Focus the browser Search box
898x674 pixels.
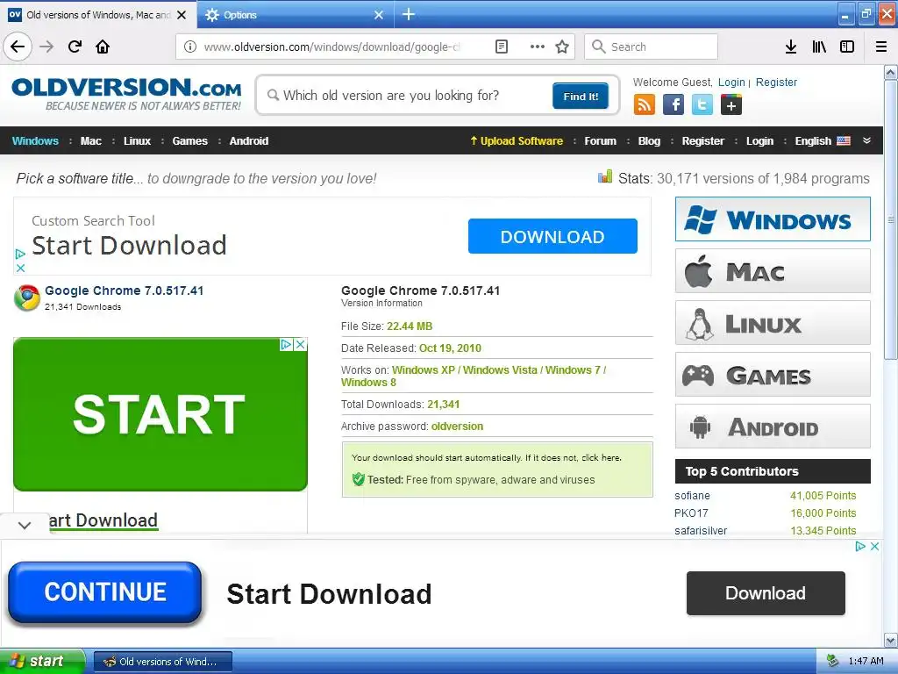tap(651, 47)
